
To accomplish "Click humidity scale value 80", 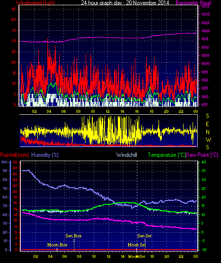I will point(5,180).
